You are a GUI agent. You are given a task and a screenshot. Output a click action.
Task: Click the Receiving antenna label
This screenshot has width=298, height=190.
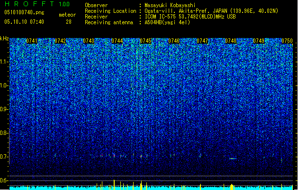pos(109,22)
